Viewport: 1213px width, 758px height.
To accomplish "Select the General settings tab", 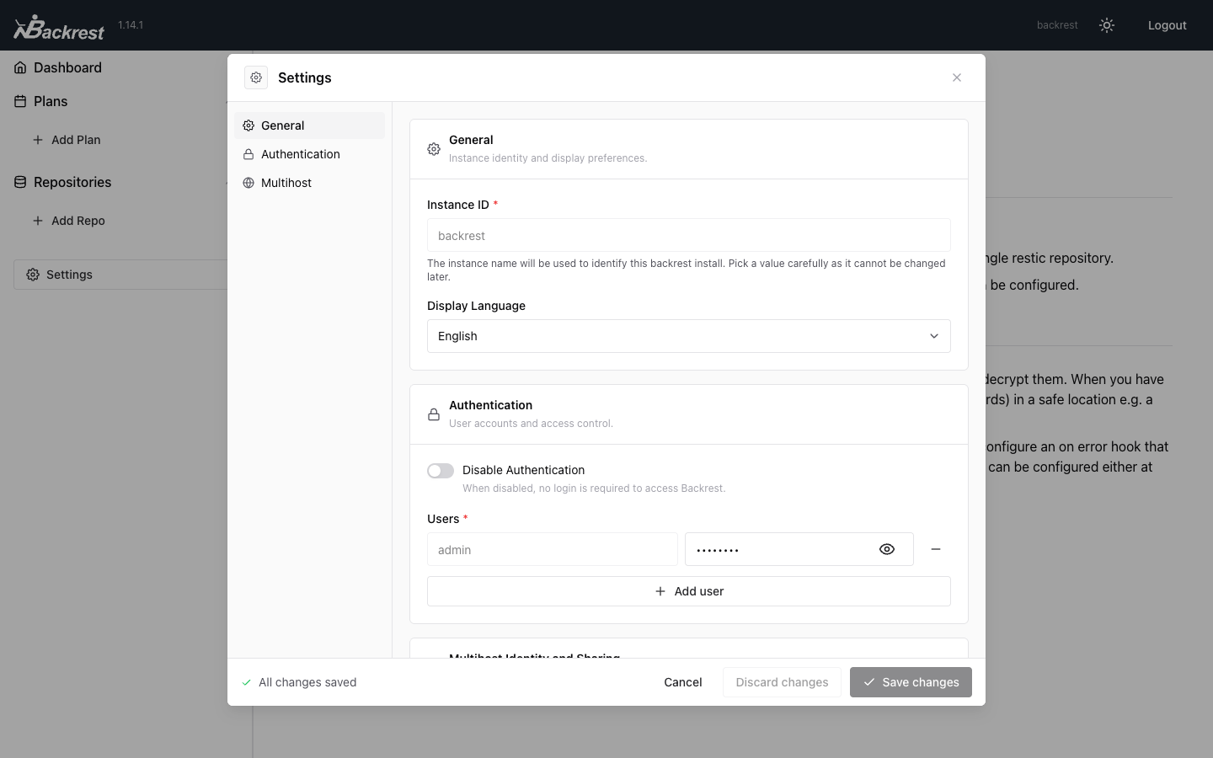I will [x=309, y=125].
